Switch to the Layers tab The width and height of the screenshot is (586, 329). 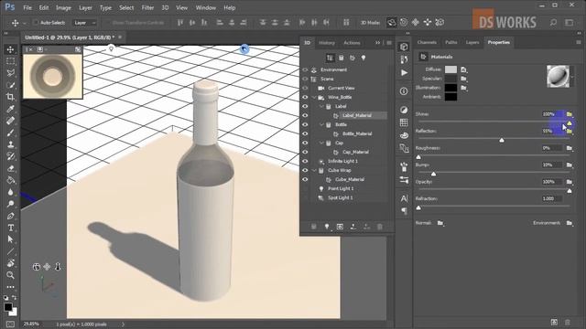pyautogui.click(x=472, y=43)
